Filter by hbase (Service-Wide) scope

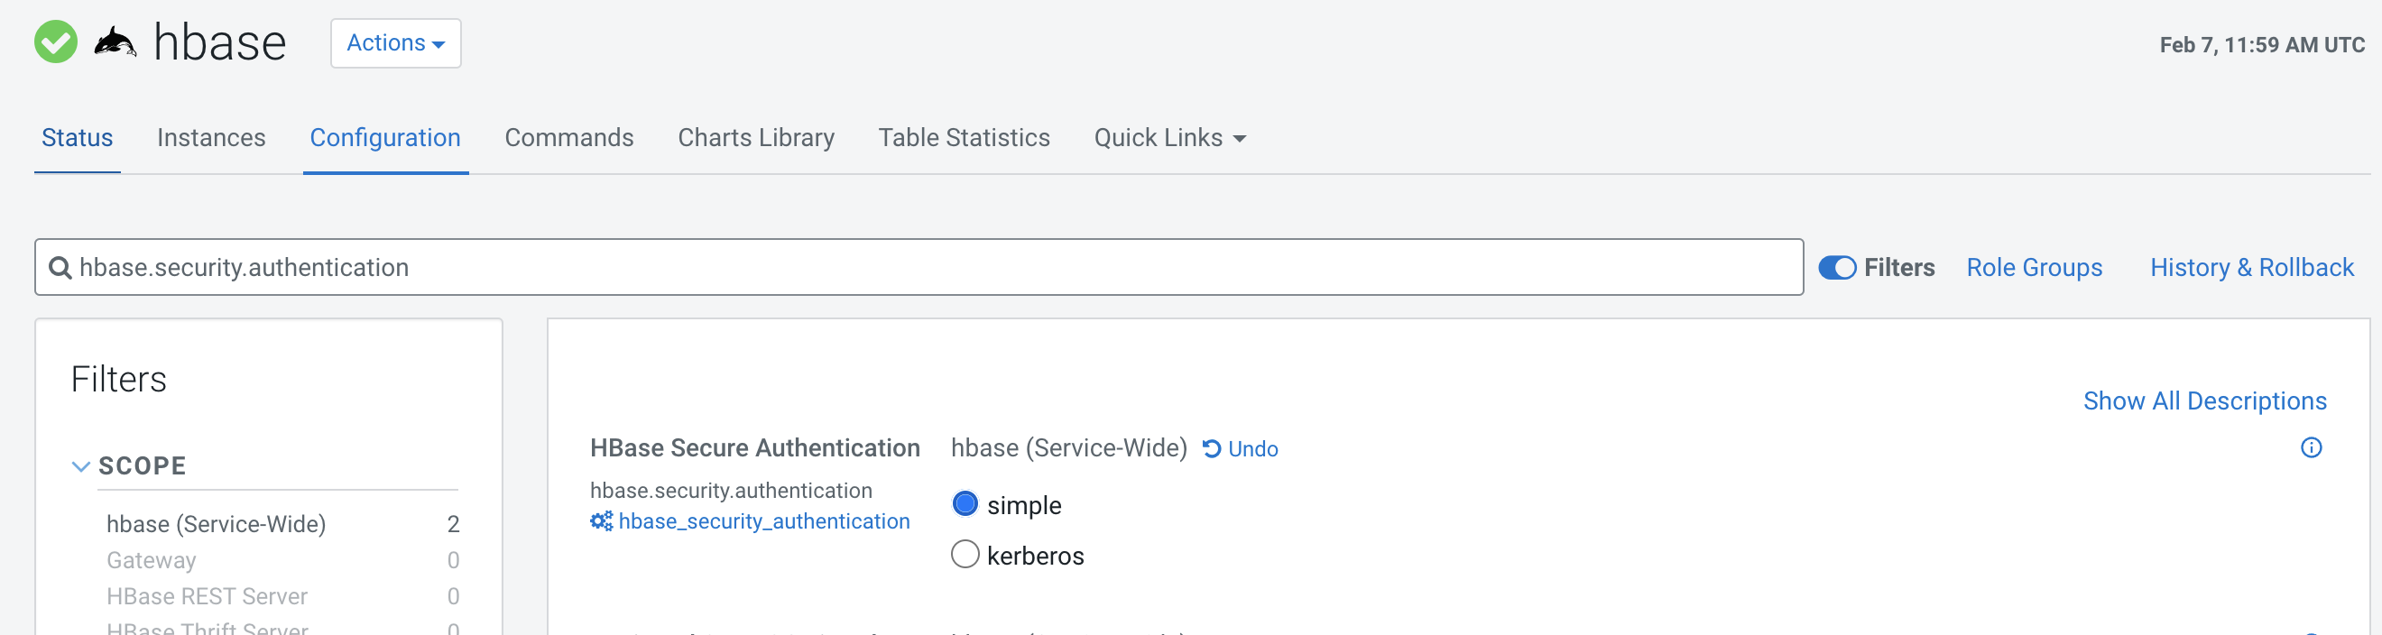point(217,524)
